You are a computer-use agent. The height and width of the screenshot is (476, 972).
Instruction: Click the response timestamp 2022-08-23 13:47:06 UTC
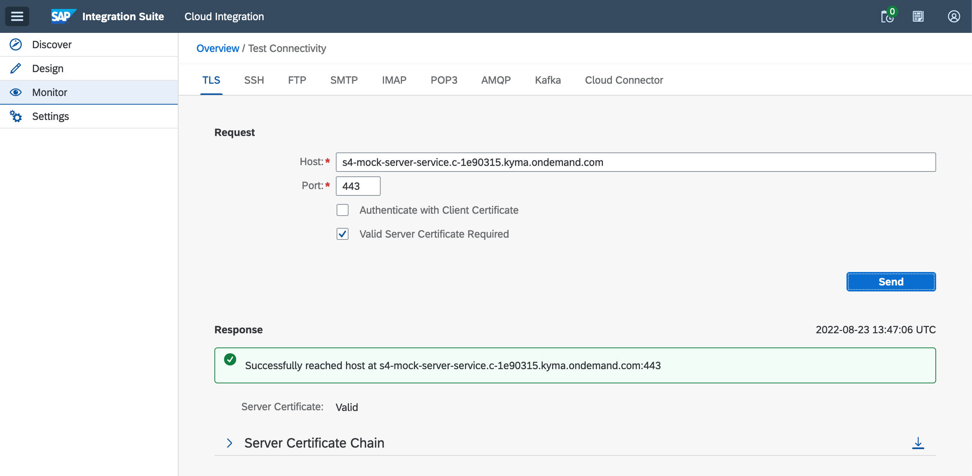(x=875, y=330)
